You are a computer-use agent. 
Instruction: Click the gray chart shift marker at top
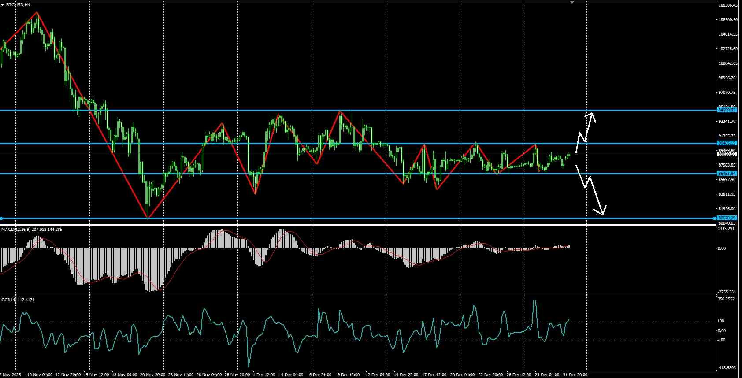[x=572, y=2]
